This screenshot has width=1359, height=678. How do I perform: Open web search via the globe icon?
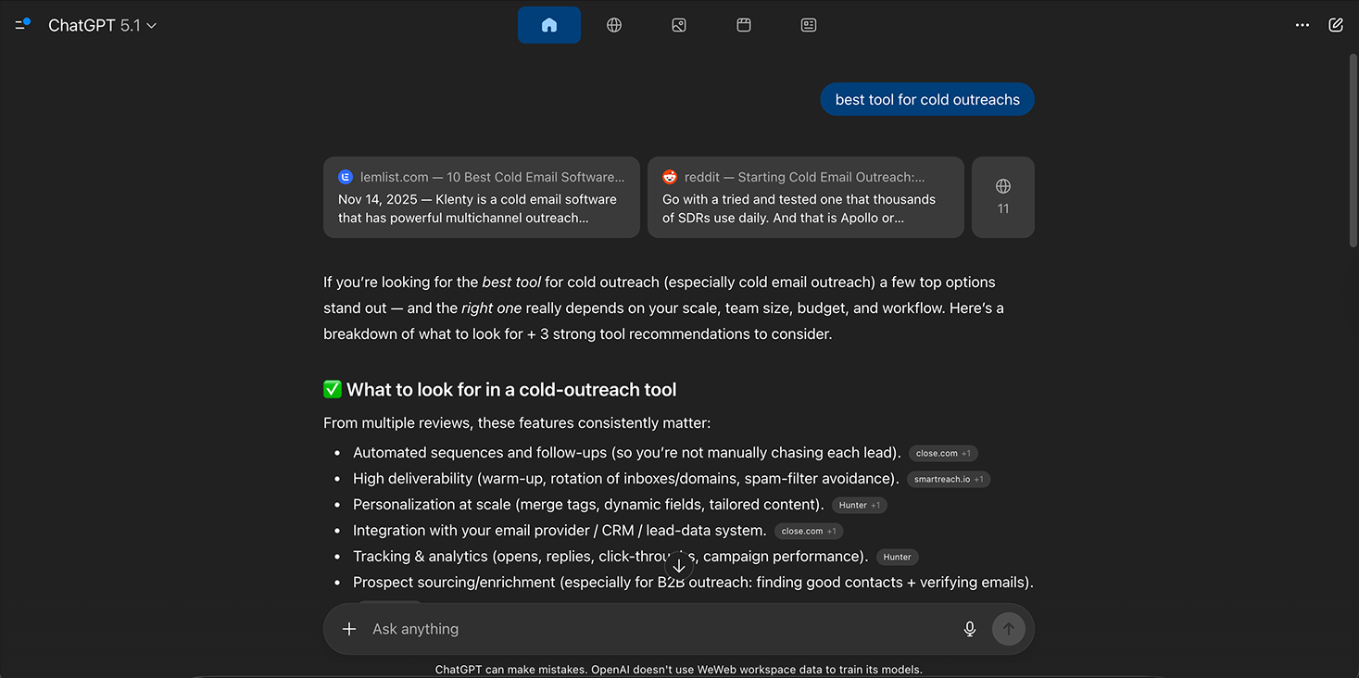coord(613,25)
